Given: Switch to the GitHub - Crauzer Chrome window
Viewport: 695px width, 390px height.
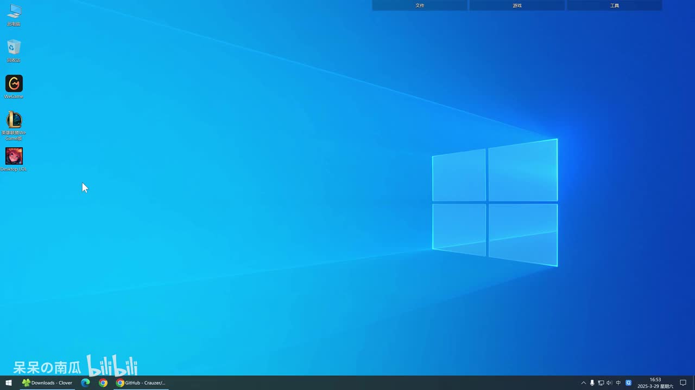Looking at the screenshot, I should (x=141, y=383).
